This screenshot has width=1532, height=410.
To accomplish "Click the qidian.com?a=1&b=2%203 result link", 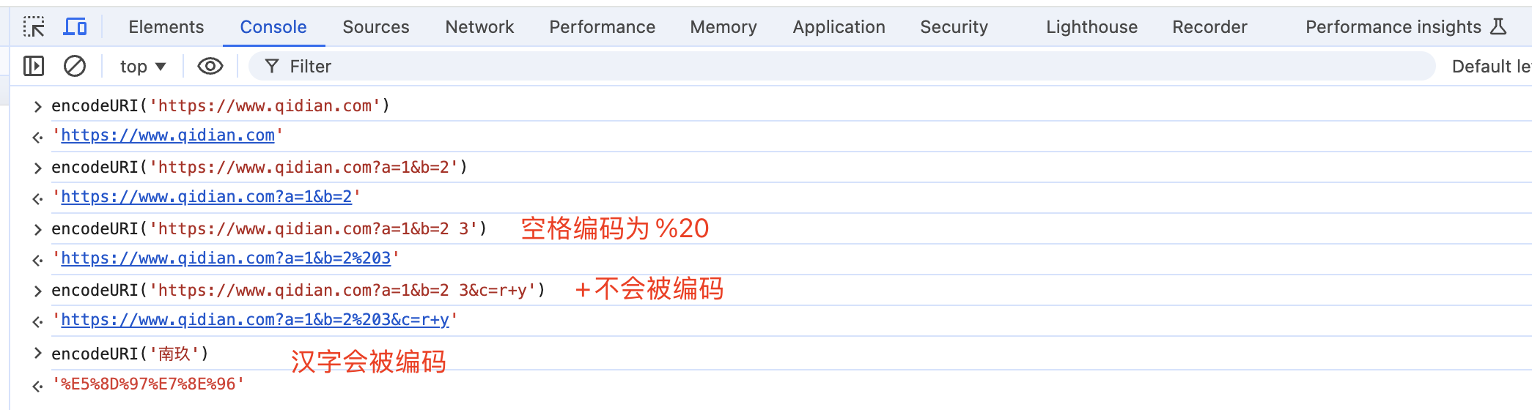I will click(226, 258).
